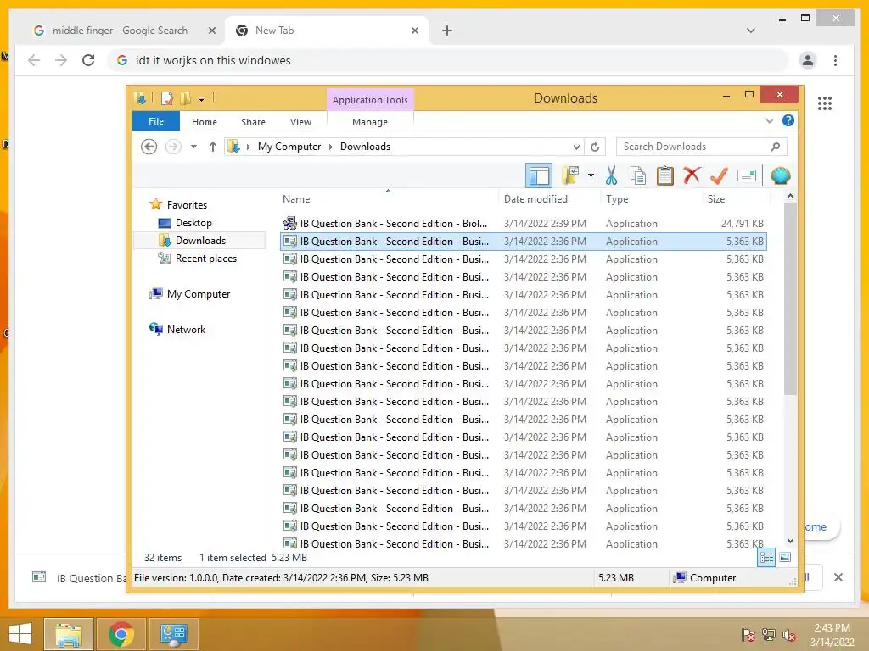Click the Downloads folder icon in title bar
This screenshot has height=651, width=869.
pyautogui.click(x=140, y=98)
